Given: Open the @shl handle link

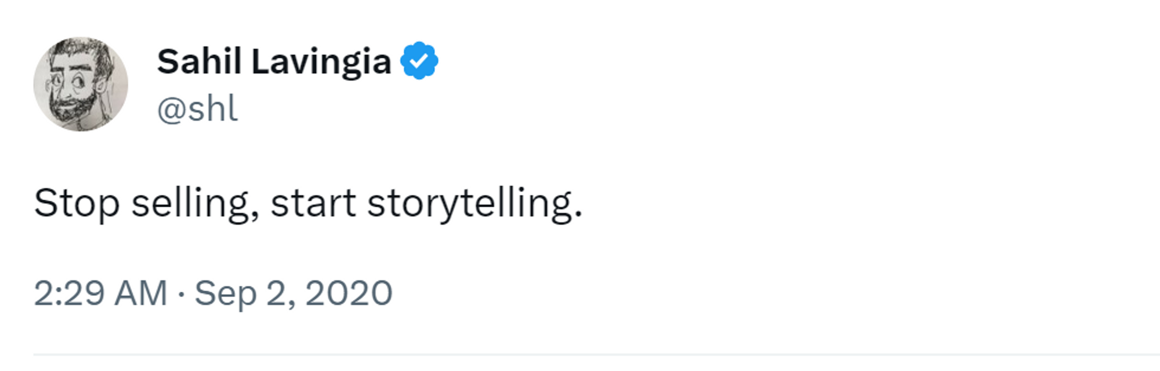Looking at the screenshot, I should [x=197, y=109].
